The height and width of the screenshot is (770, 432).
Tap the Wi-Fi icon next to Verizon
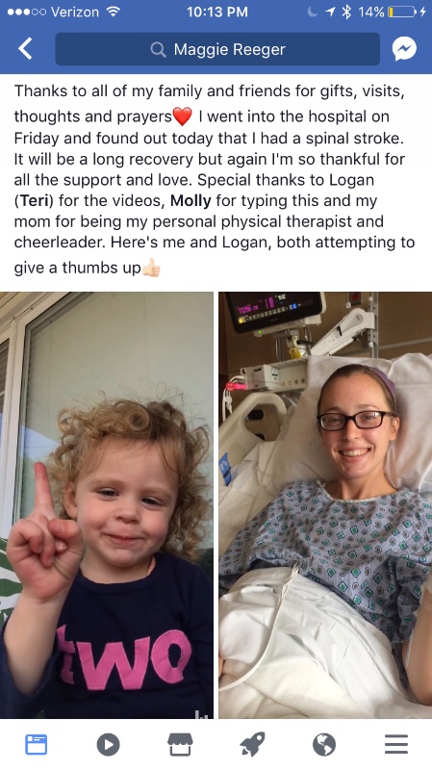[113, 12]
